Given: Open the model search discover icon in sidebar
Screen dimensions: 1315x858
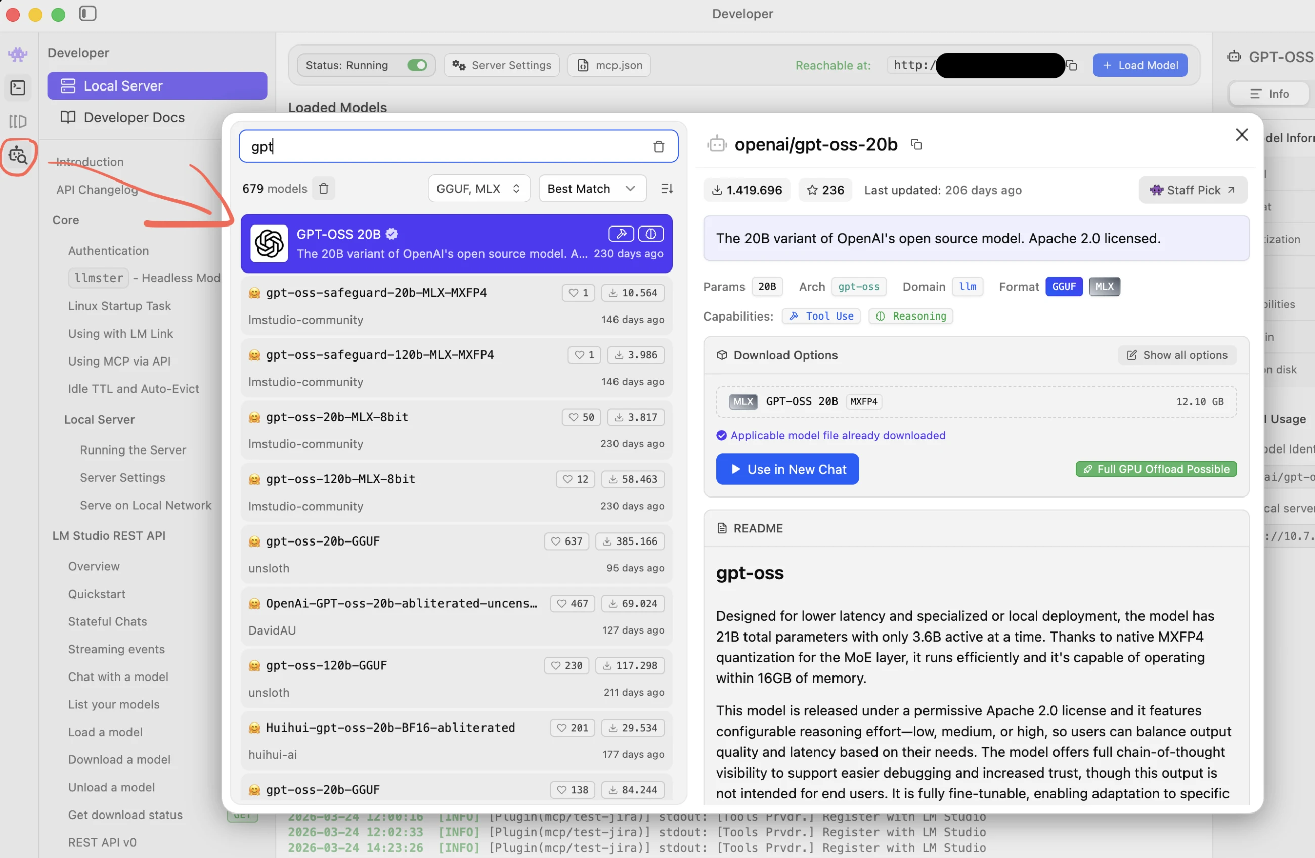Looking at the screenshot, I should pyautogui.click(x=18, y=156).
